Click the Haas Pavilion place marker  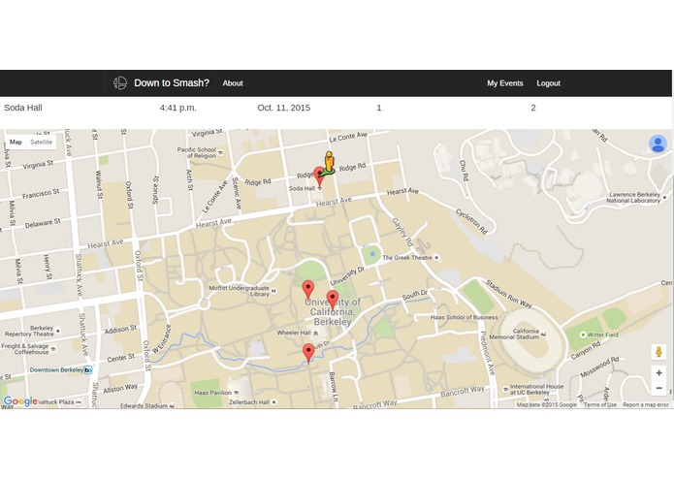click(x=236, y=393)
